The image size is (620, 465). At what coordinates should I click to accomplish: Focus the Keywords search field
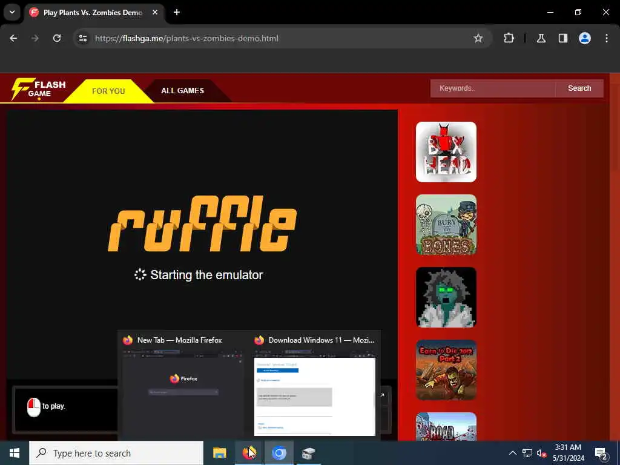(x=493, y=88)
